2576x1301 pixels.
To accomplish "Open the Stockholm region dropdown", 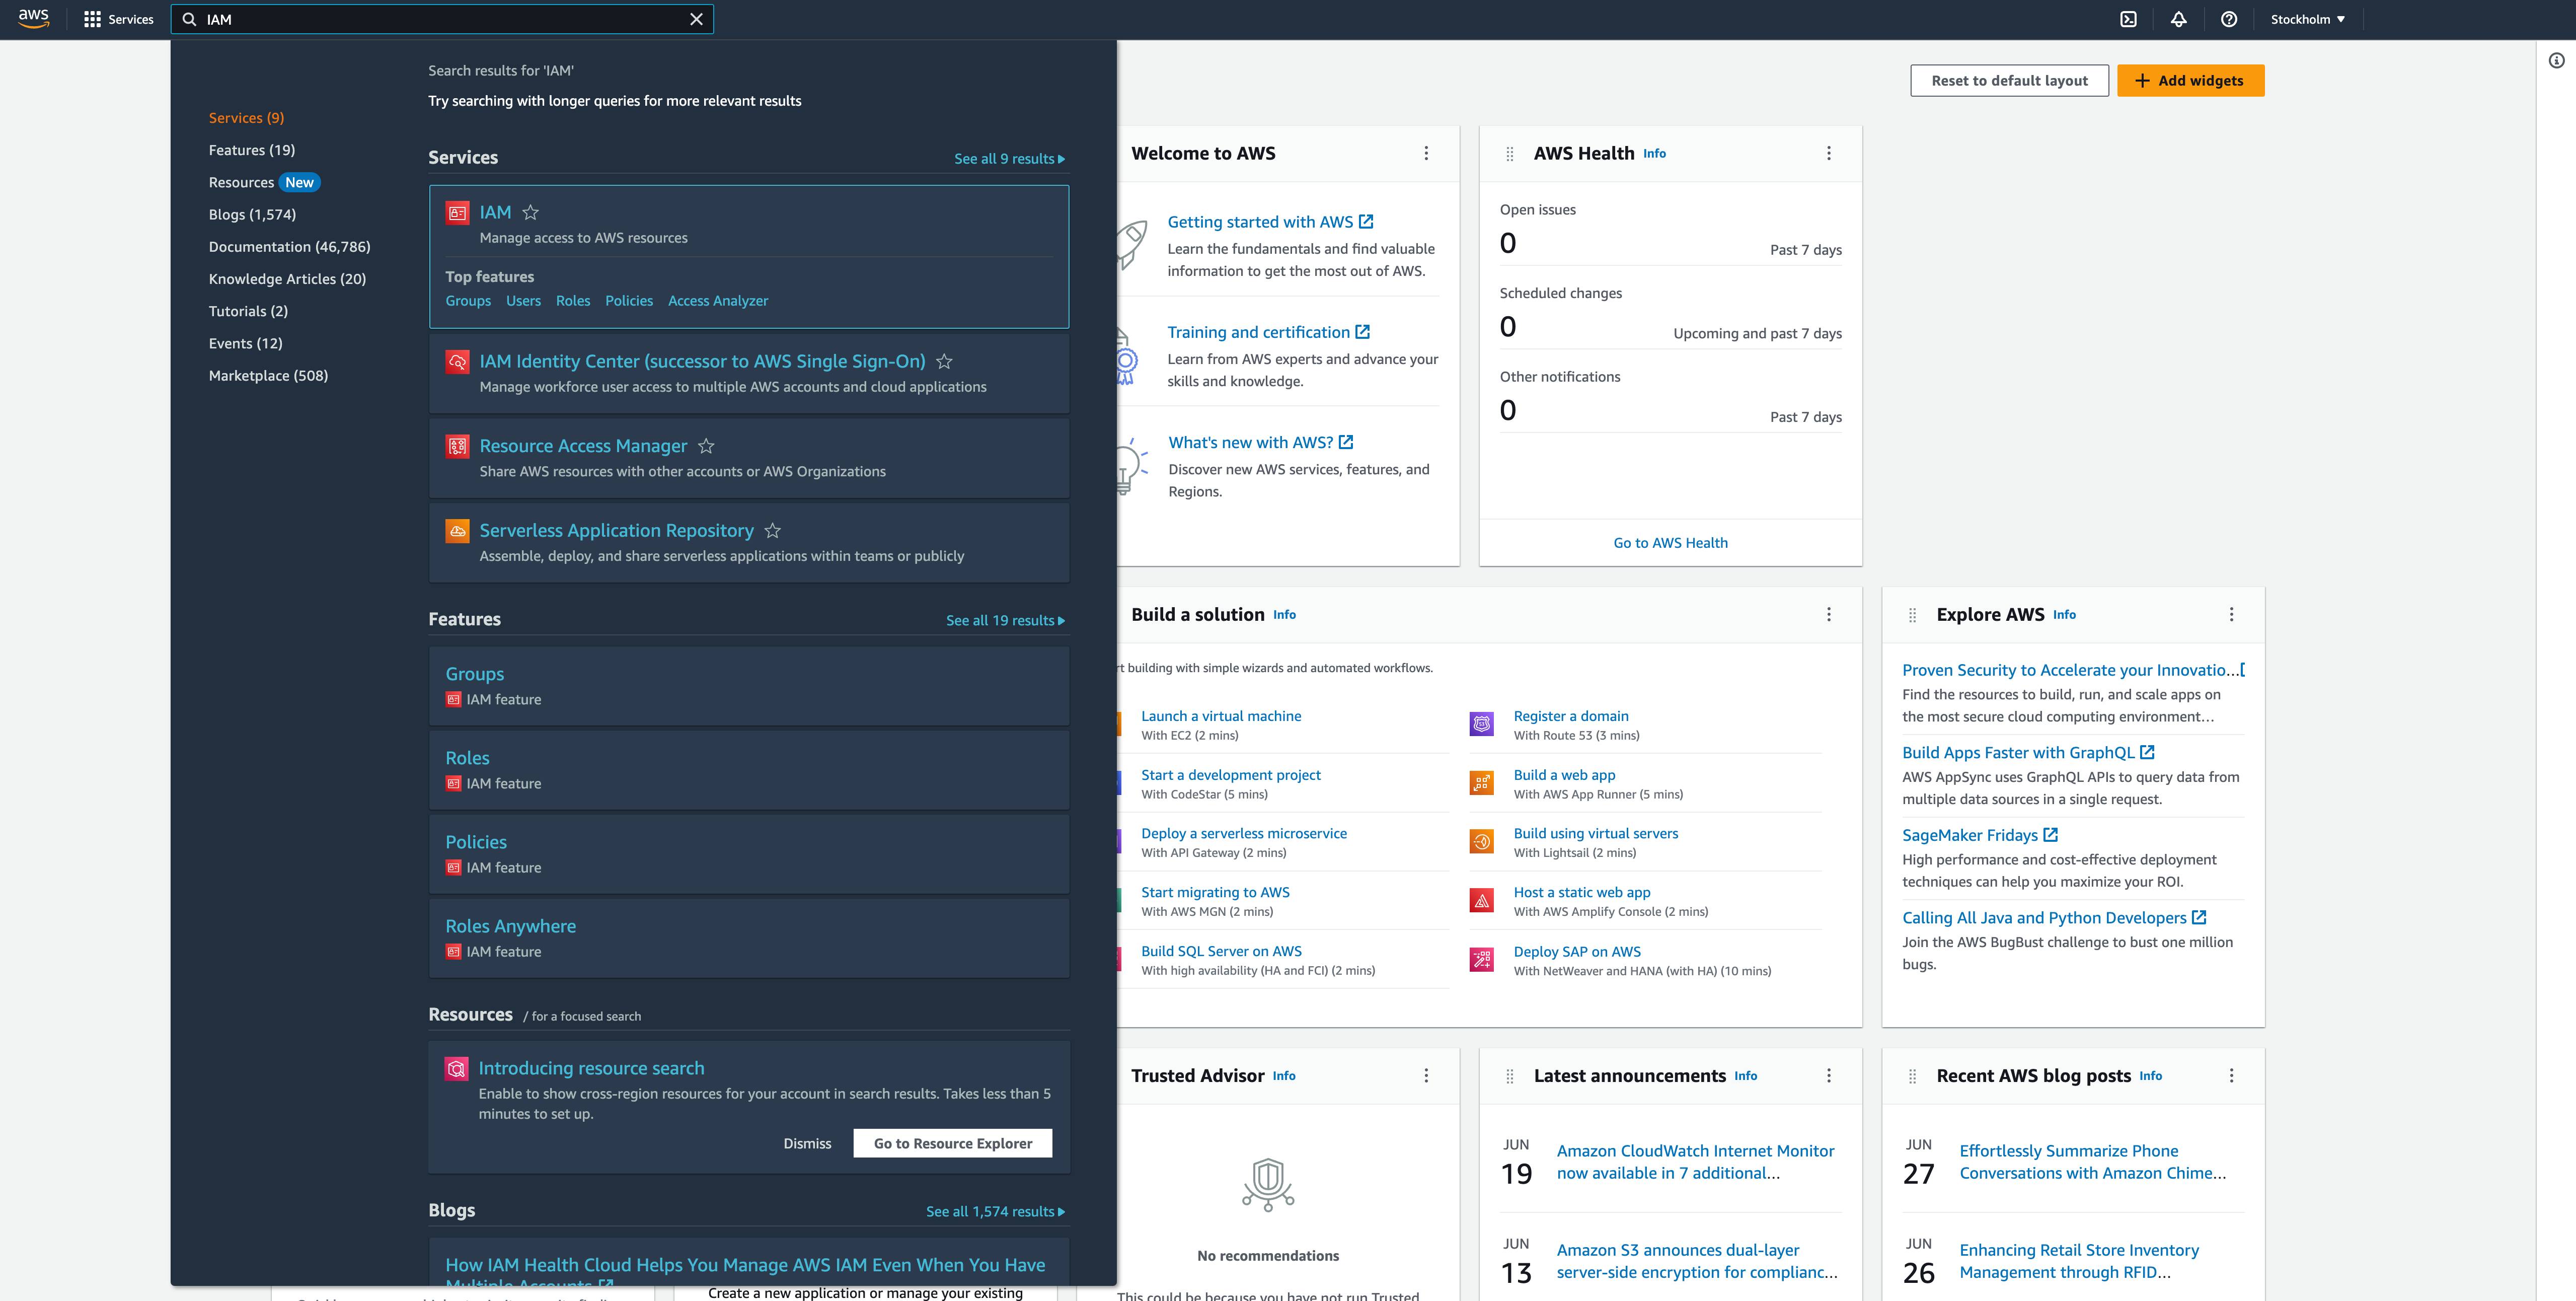I will [x=2307, y=19].
